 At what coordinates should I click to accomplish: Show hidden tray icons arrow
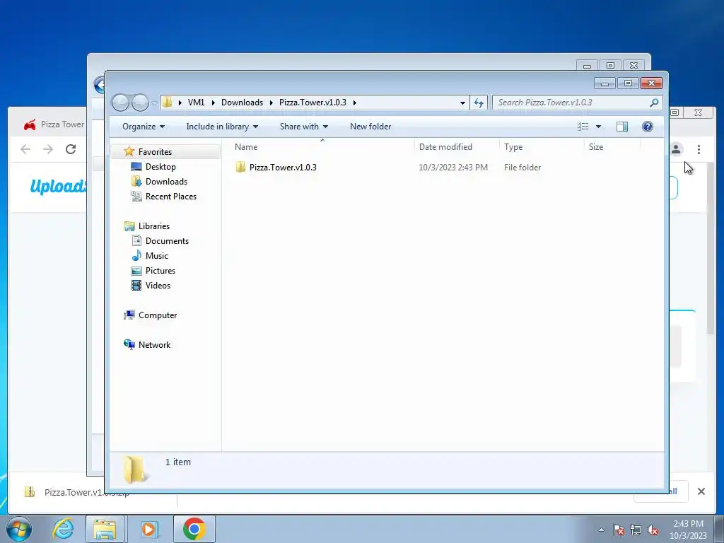pos(601,530)
